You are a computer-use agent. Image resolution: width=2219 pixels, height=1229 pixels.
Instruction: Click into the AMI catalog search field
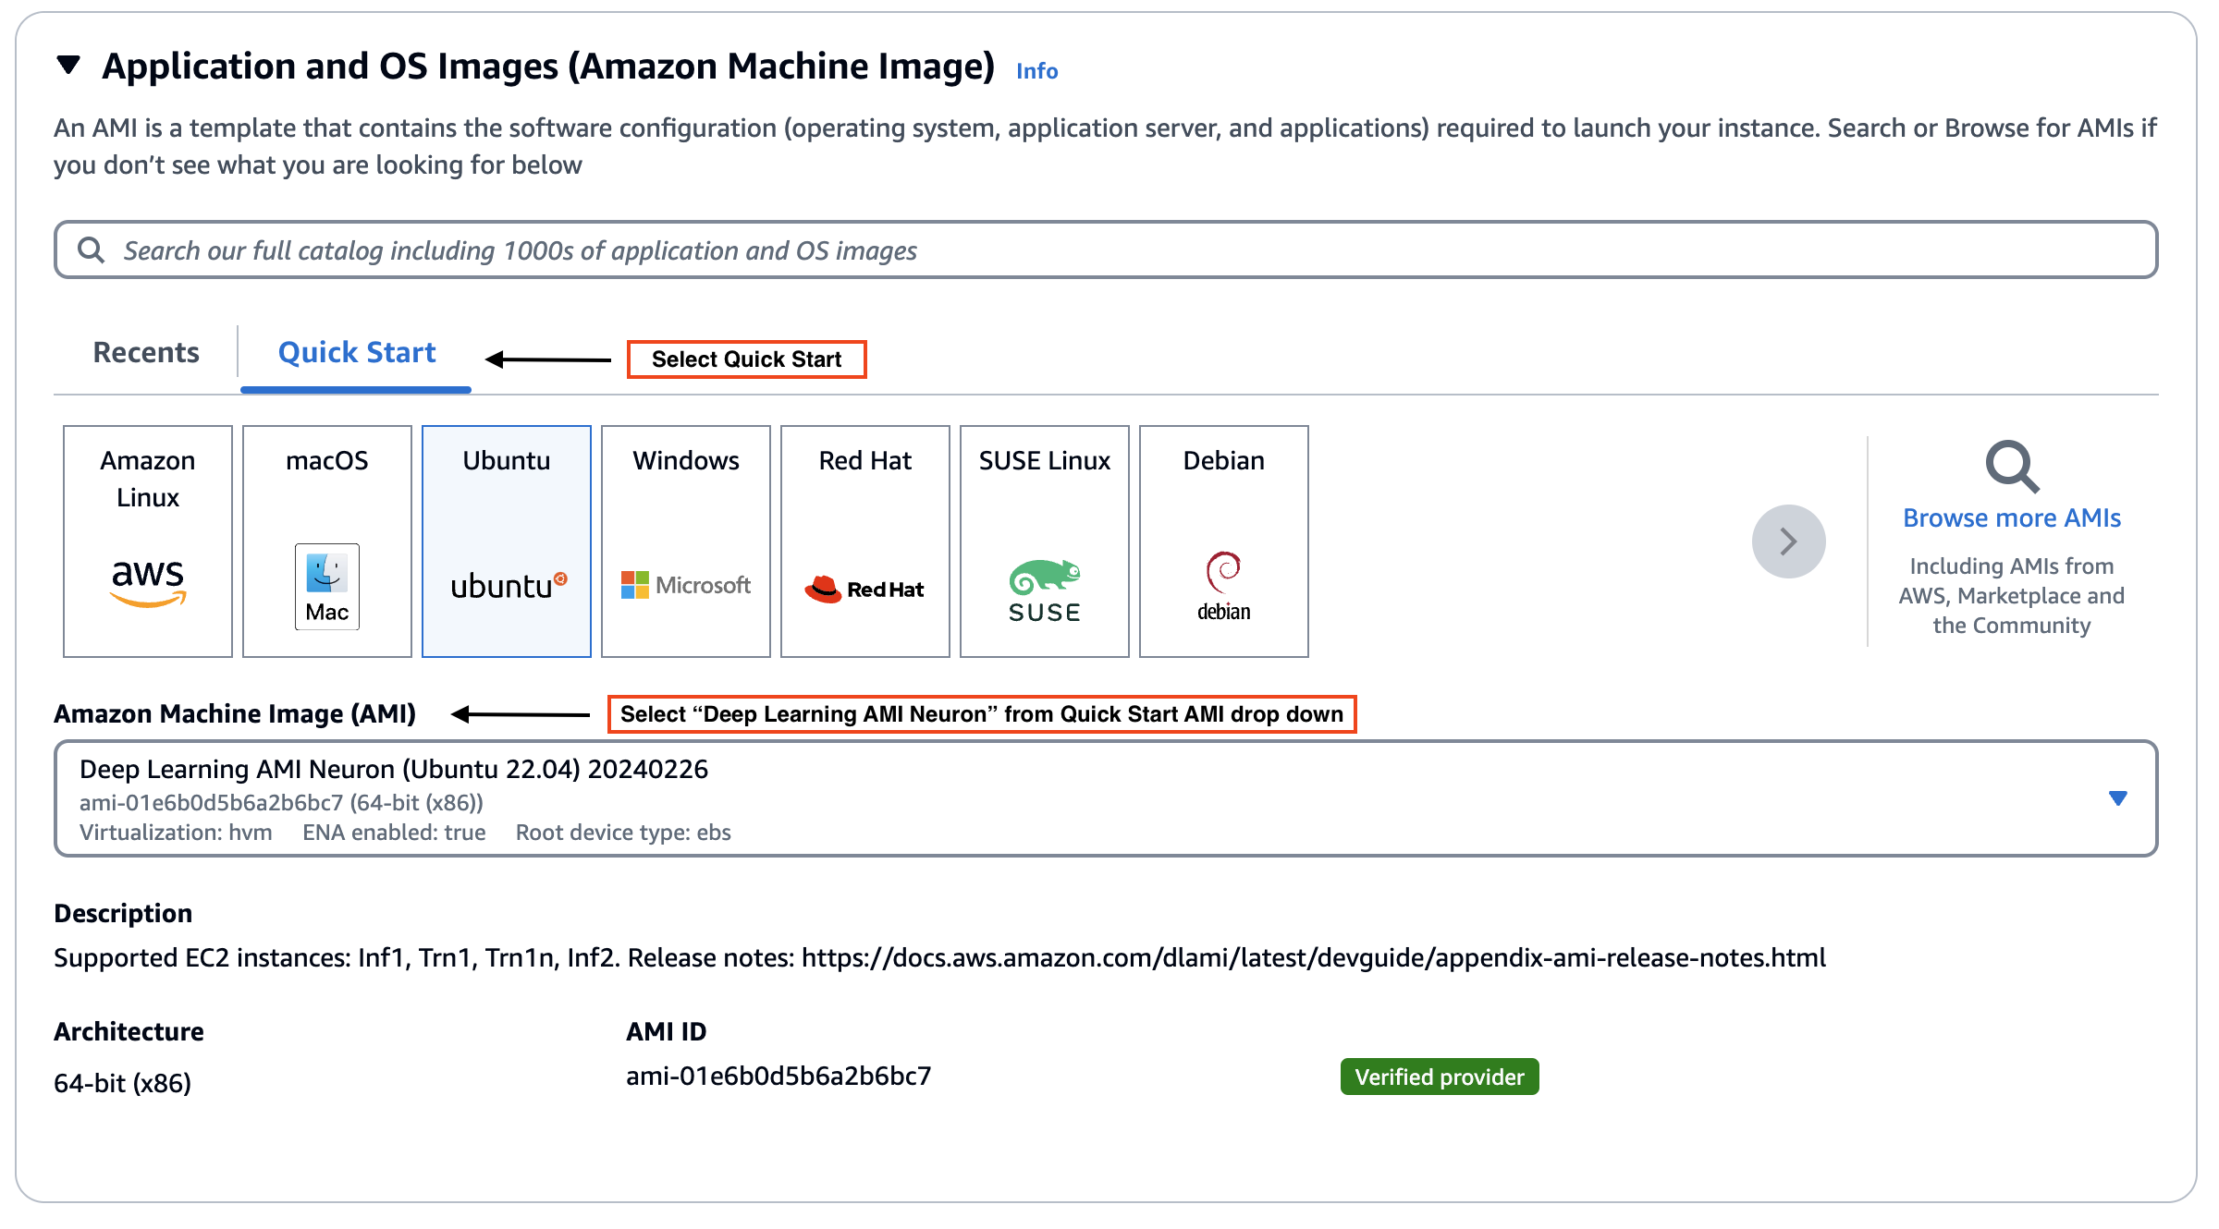pyautogui.click(x=1109, y=250)
